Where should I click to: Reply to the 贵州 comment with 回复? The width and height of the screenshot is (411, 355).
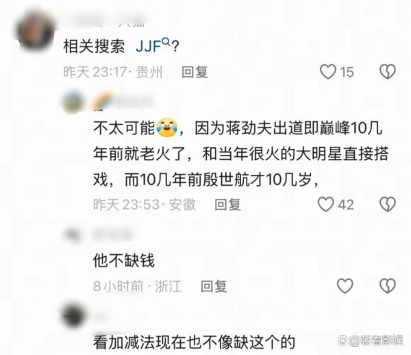pos(195,72)
